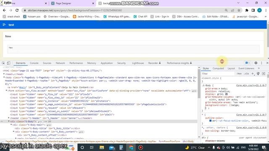Screen dimensions: 269x151
Task: Click beige background-color swatch
Action: pos(230,105)
